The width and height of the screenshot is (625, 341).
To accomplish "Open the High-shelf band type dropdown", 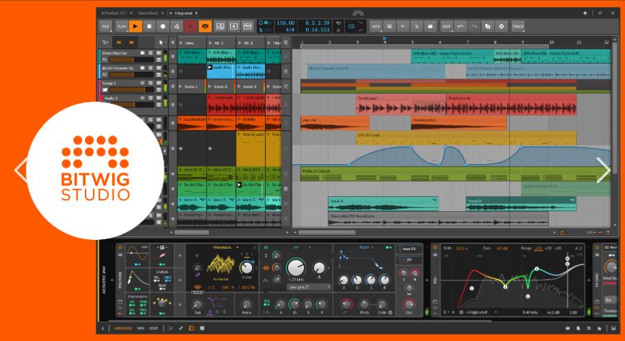I will click(481, 312).
